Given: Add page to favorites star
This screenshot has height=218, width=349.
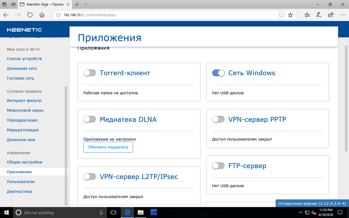Looking at the screenshot, I should [290, 15].
